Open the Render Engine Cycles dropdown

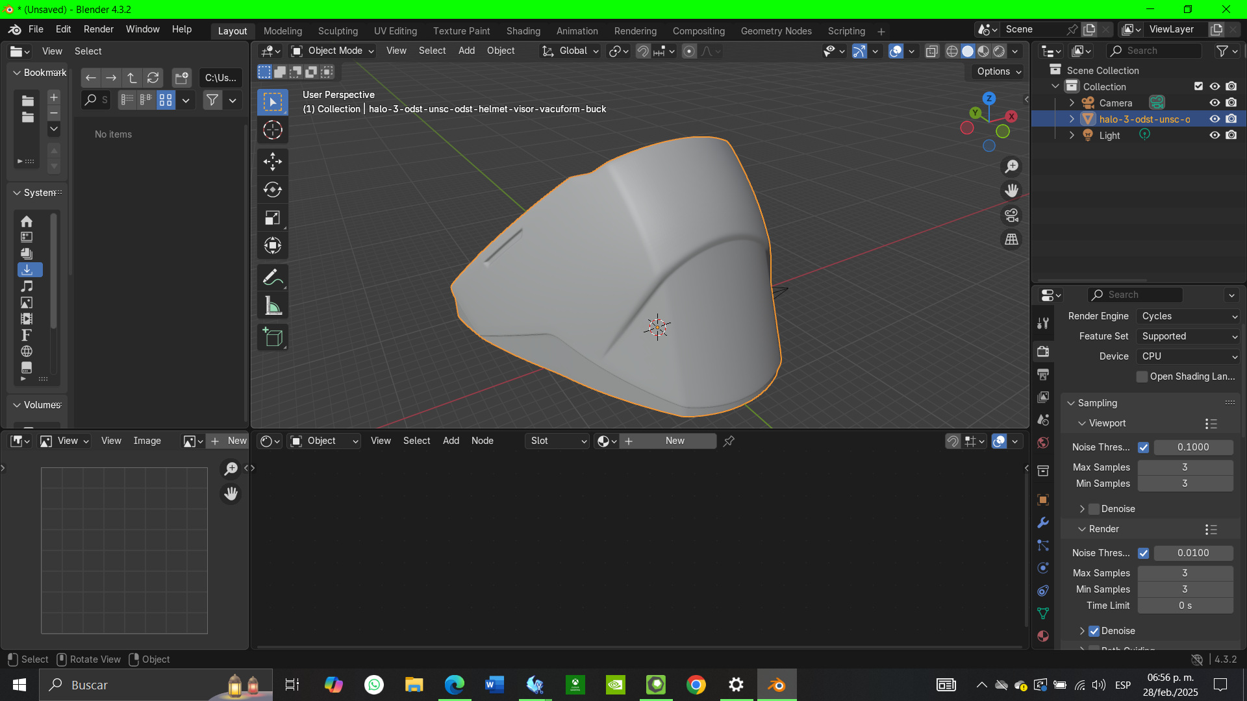click(1189, 316)
